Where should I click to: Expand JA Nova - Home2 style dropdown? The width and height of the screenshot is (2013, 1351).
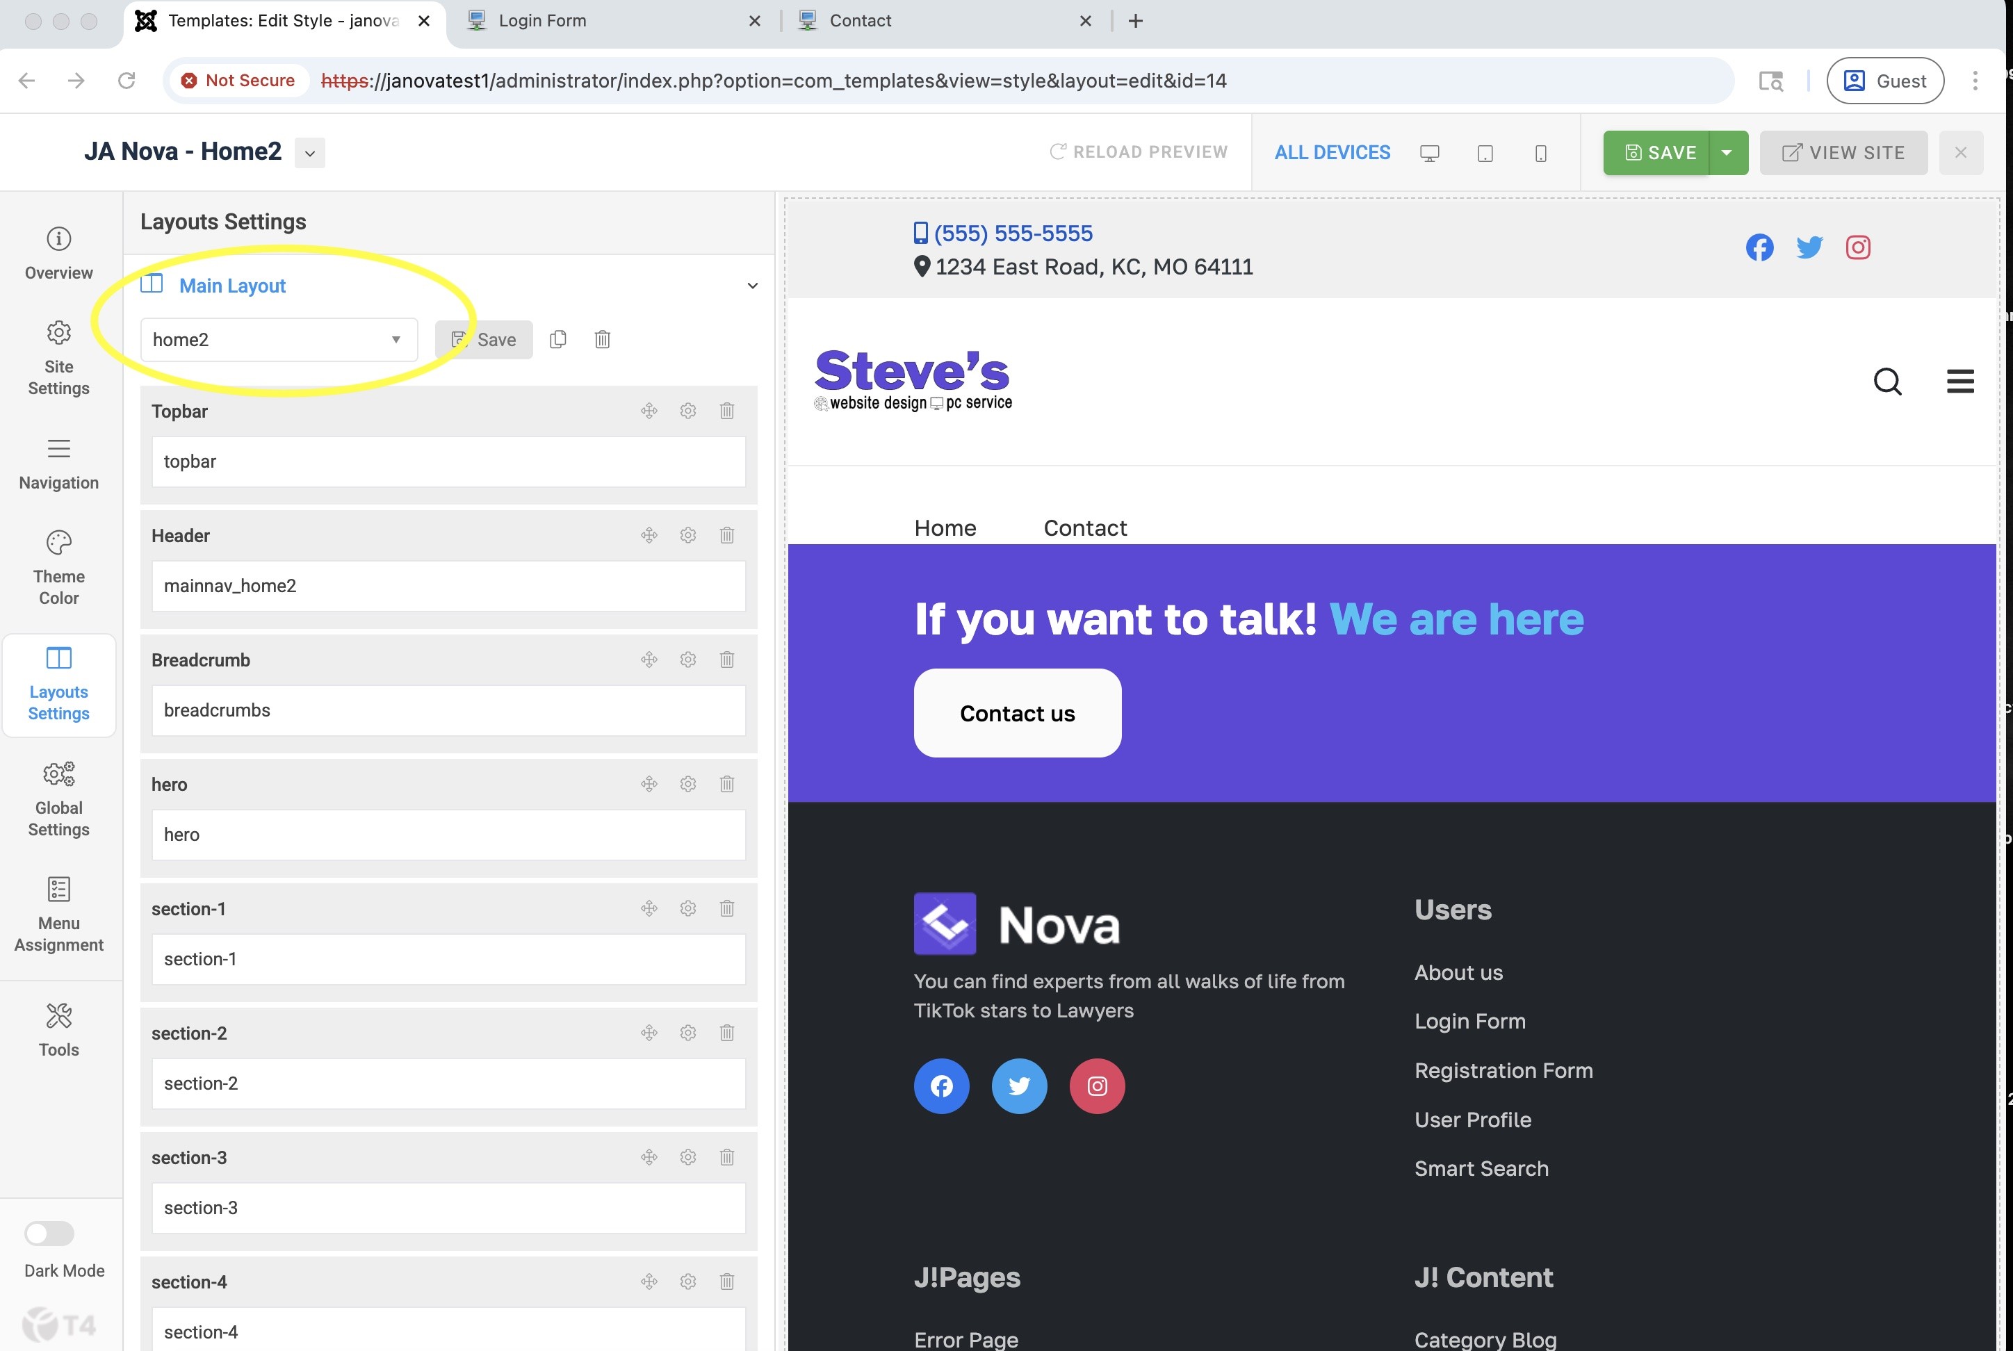point(309,154)
